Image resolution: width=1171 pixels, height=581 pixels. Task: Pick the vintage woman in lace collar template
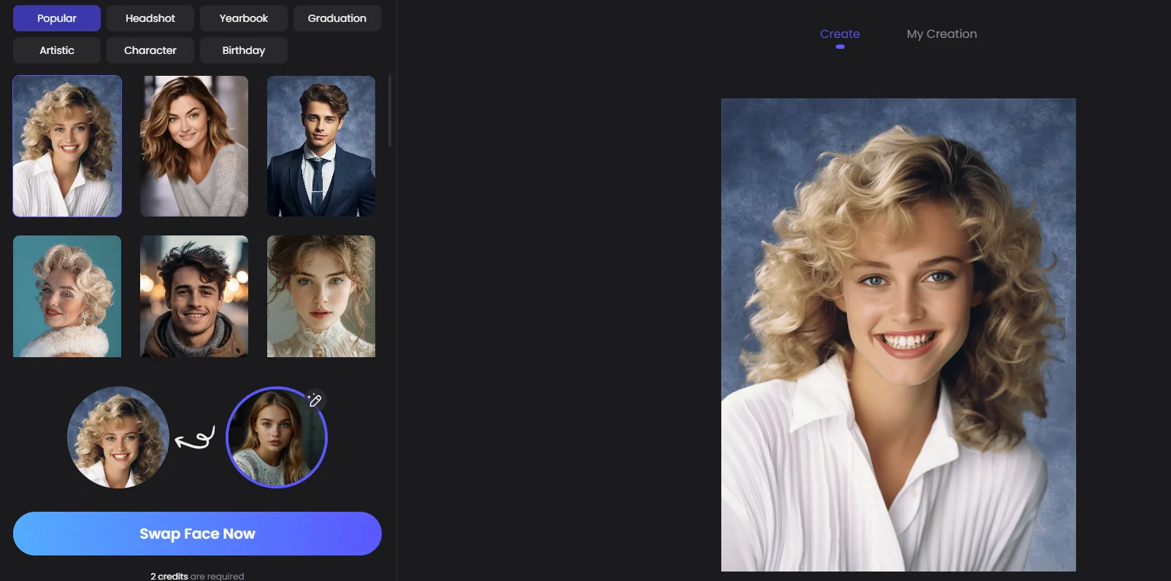click(x=321, y=296)
